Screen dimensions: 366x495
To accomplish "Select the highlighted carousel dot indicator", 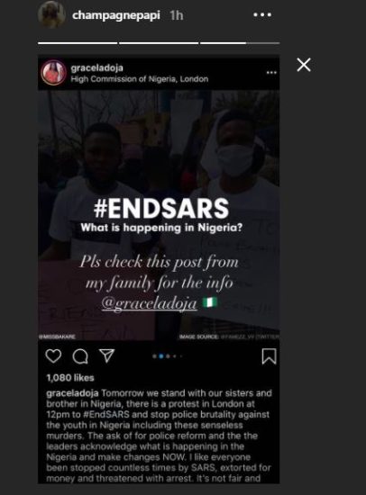I will [161, 356].
